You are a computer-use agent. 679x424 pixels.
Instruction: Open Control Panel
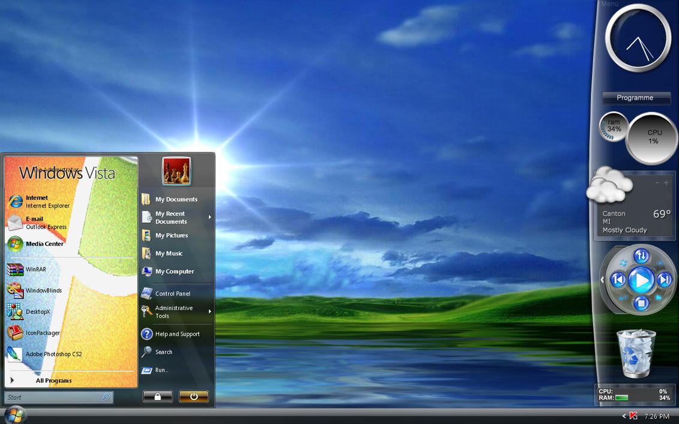[x=166, y=293]
